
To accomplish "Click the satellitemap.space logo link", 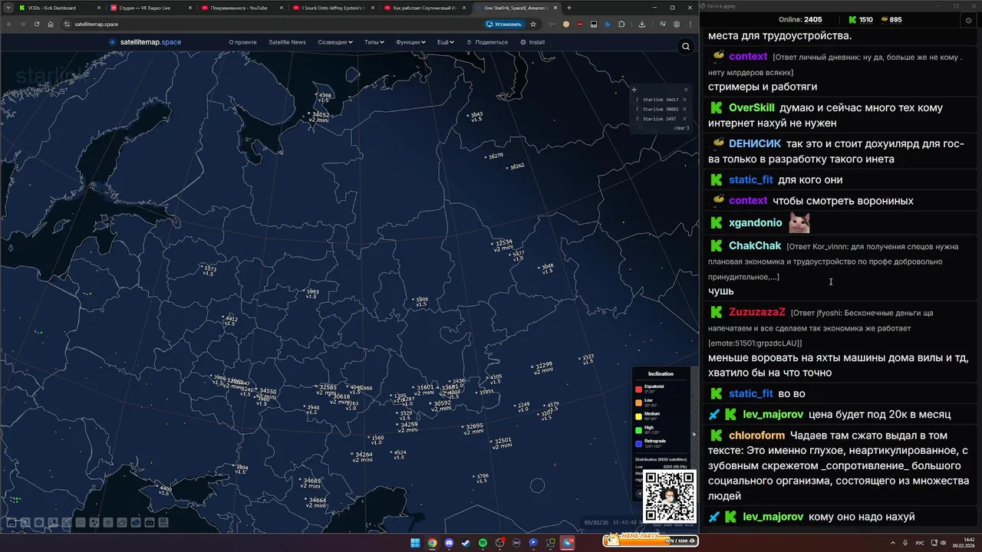I will coord(144,42).
